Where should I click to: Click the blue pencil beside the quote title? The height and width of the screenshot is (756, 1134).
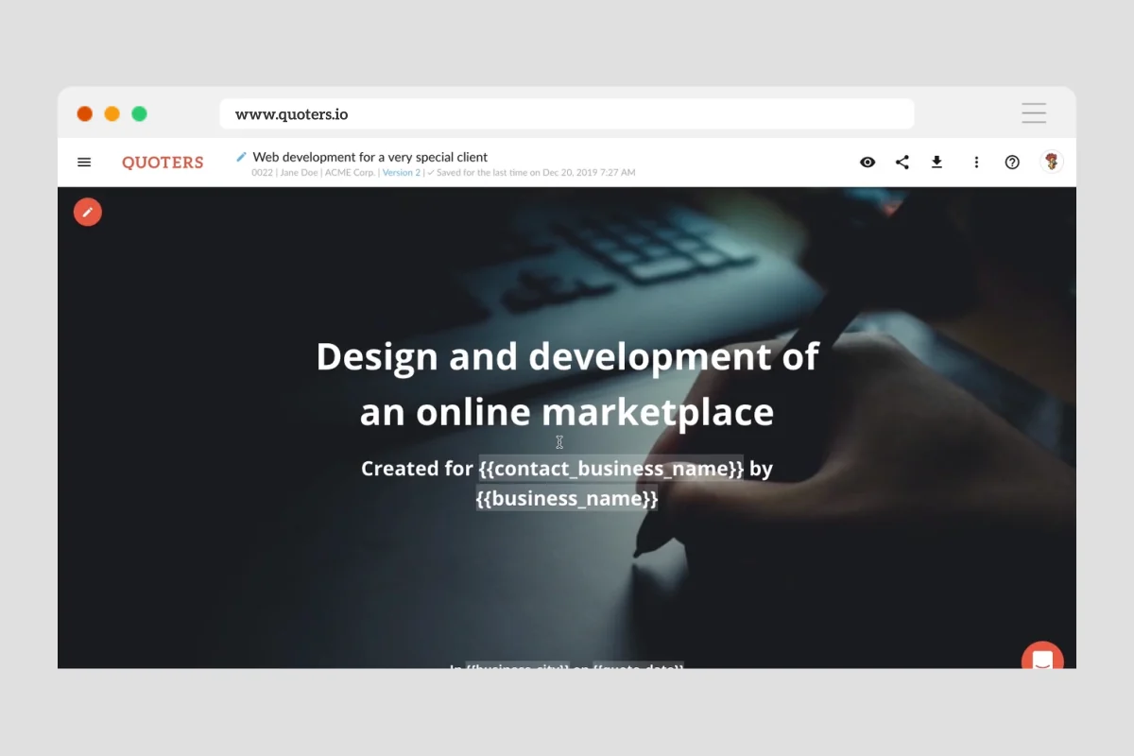coord(242,157)
